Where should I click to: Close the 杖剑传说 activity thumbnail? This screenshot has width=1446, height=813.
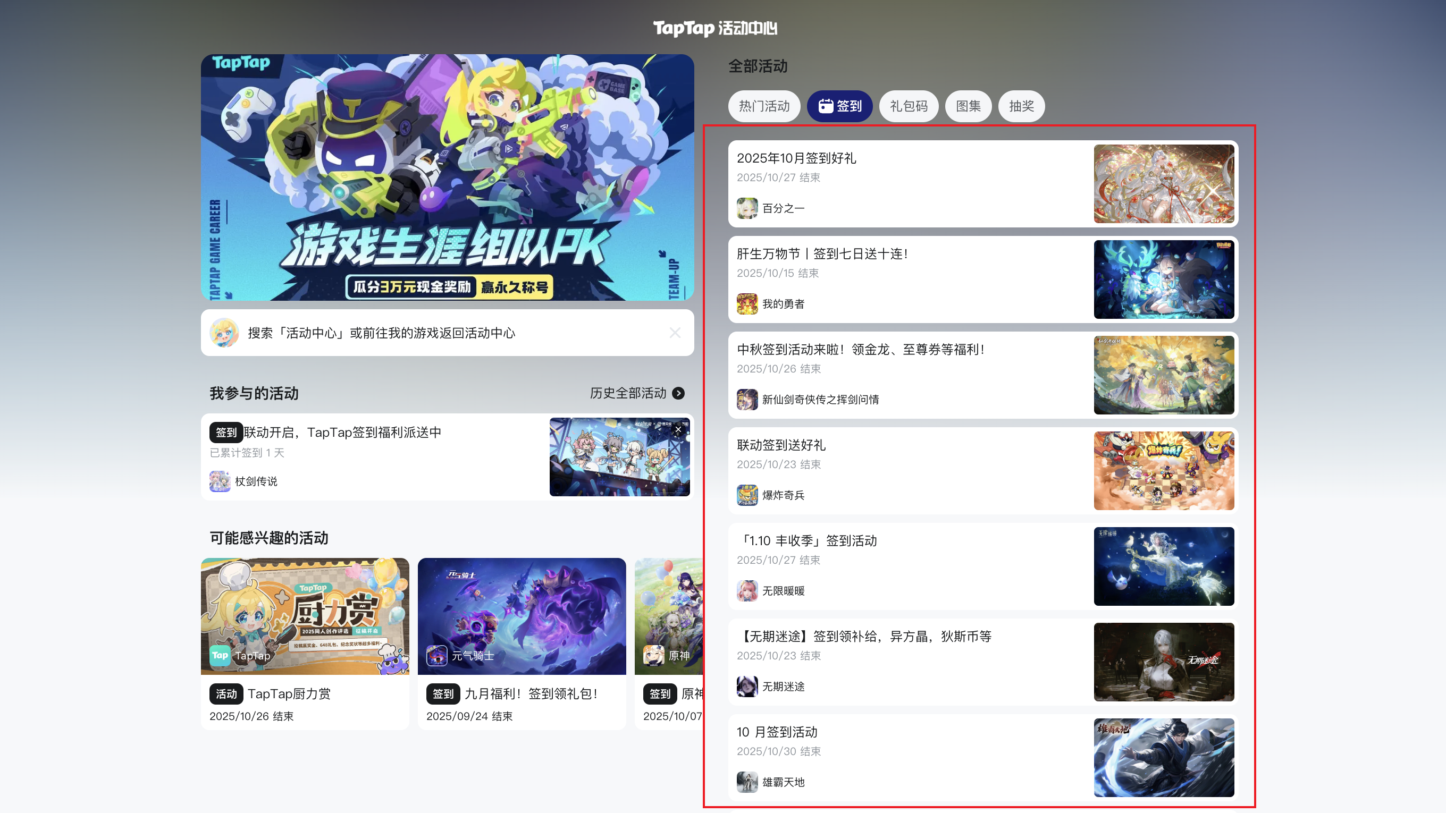(x=678, y=430)
